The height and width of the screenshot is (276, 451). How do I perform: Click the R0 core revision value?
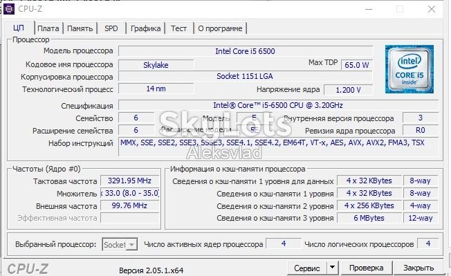coord(421,130)
